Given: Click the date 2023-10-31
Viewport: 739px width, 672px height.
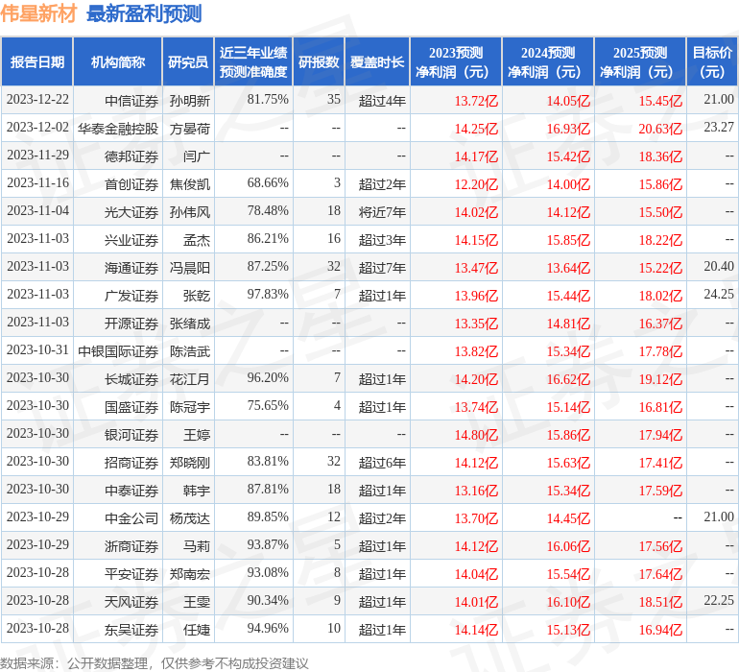Looking at the screenshot, I should click(x=37, y=349).
